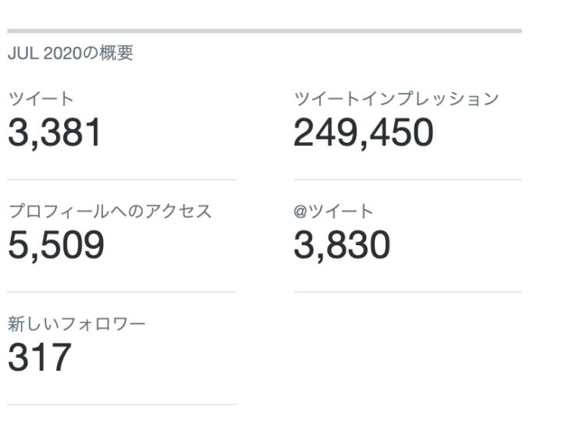Select the 新しいフォロワー label
The image size is (565, 427).
tap(76, 324)
